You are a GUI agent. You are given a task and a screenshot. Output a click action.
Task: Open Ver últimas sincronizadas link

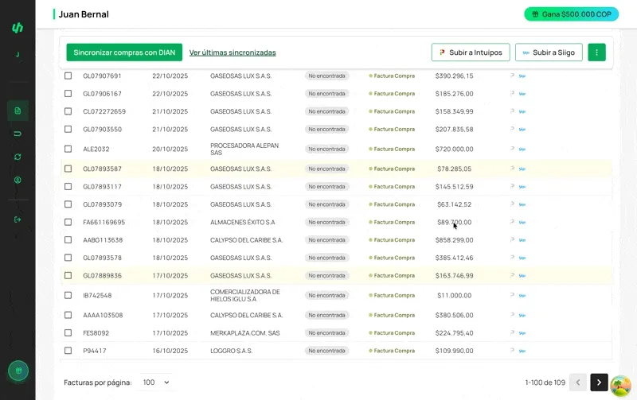tap(233, 52)
